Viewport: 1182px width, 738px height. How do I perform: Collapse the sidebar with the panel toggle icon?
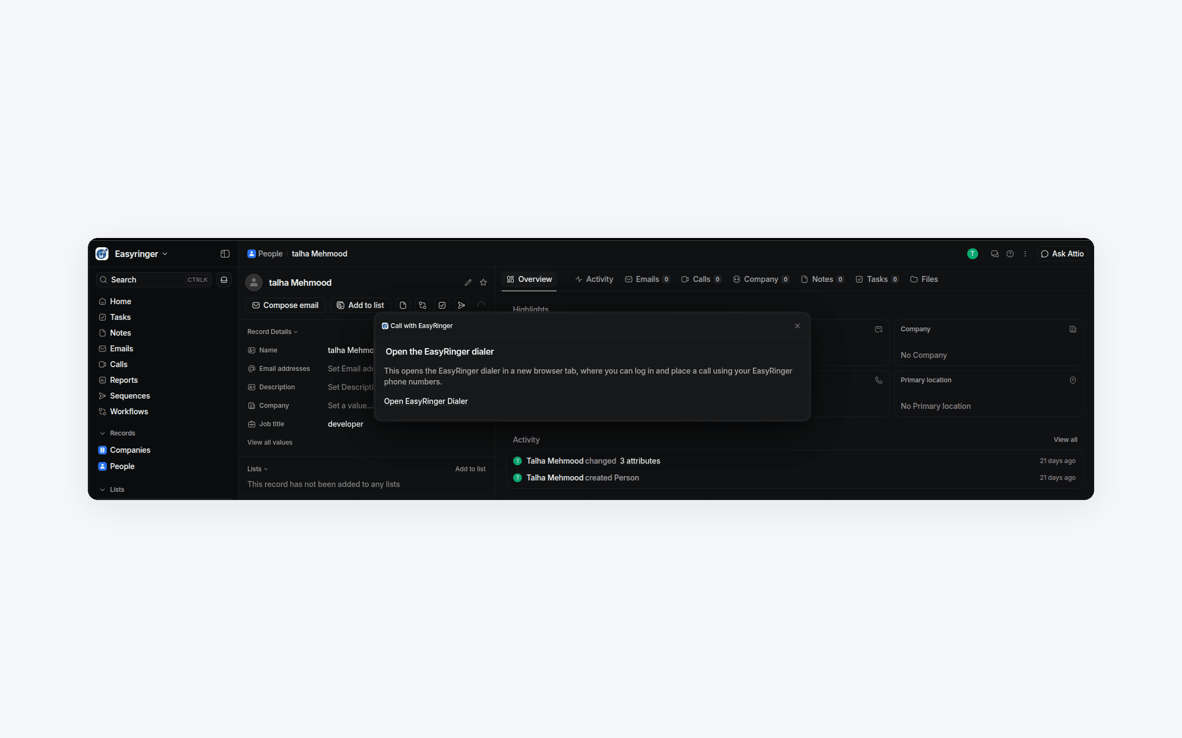click(225, 254)
